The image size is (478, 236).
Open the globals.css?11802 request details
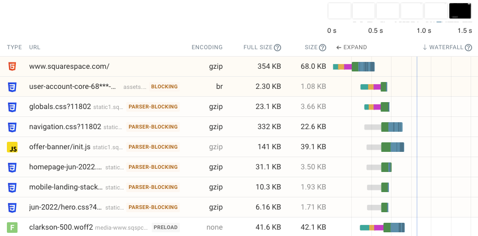tap(59, 107)
